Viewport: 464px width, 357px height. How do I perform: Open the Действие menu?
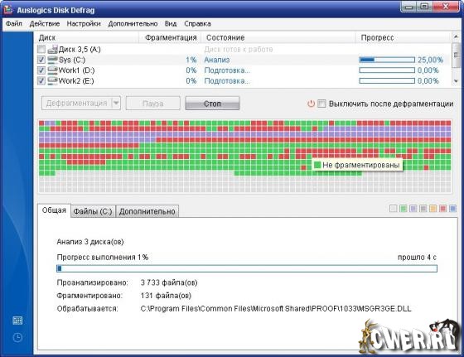point(45,24)
